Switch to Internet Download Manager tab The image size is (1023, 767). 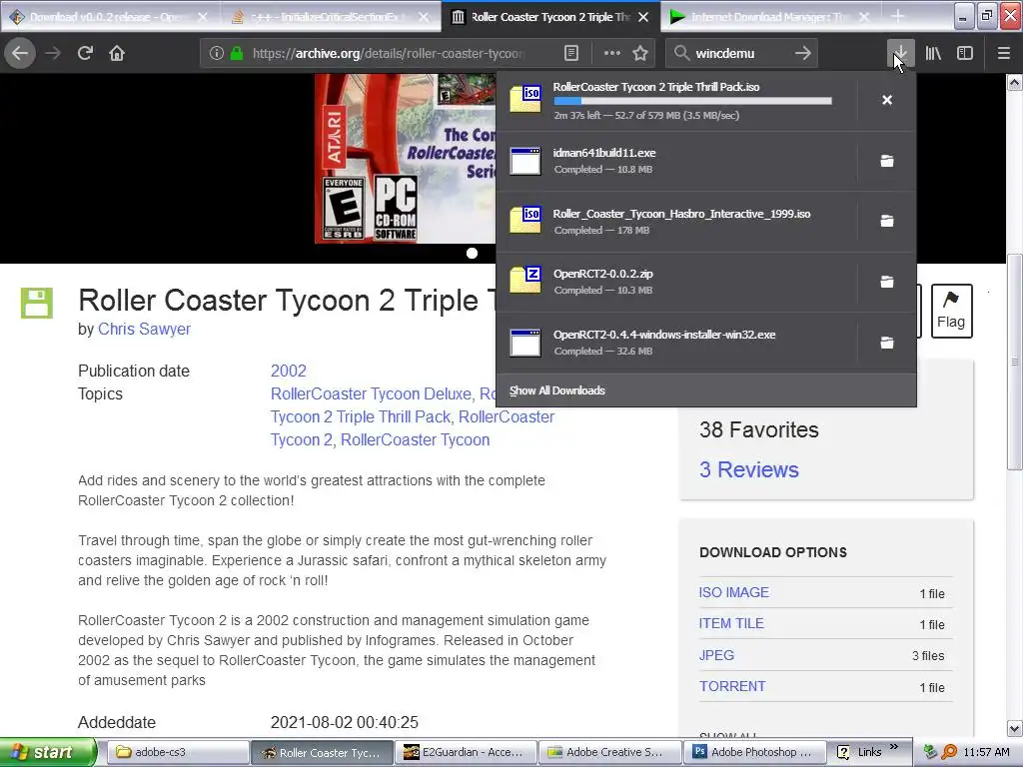[771, 17]
